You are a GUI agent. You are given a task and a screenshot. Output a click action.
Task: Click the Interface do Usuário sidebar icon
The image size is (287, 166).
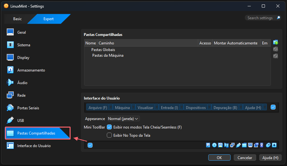point(10,146)
